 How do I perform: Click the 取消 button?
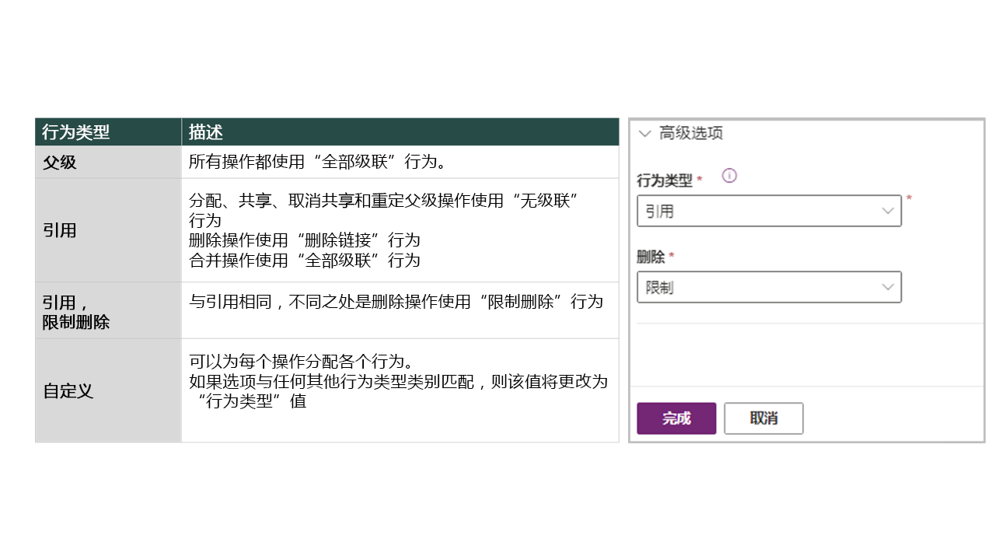click(x=763, y=418)
